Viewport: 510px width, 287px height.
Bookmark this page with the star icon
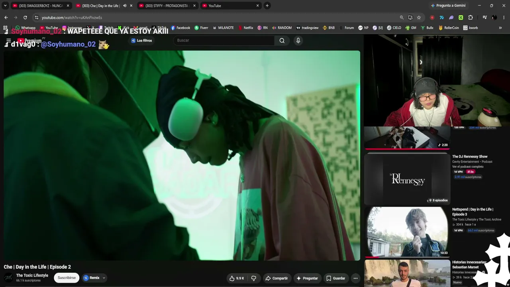419,18
